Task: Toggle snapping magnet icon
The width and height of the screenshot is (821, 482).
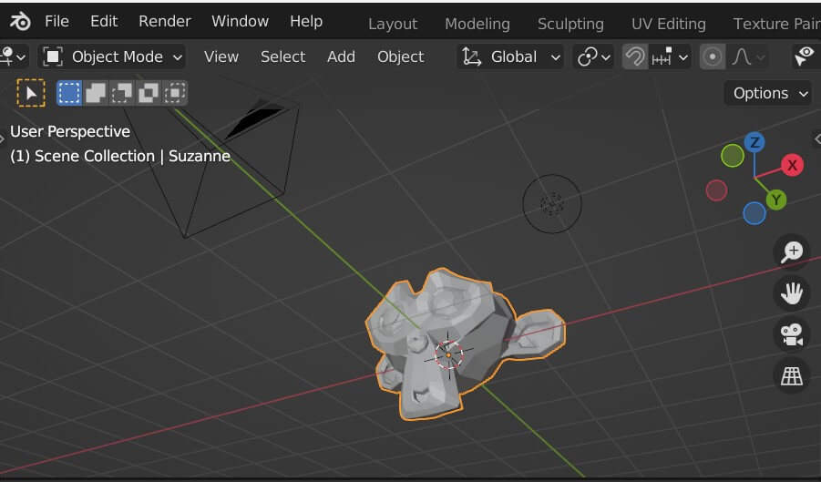Action: [634, 56]
